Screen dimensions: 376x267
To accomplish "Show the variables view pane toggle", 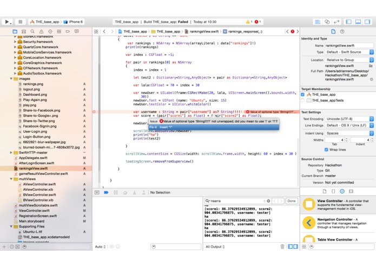I will click(290, 246).
